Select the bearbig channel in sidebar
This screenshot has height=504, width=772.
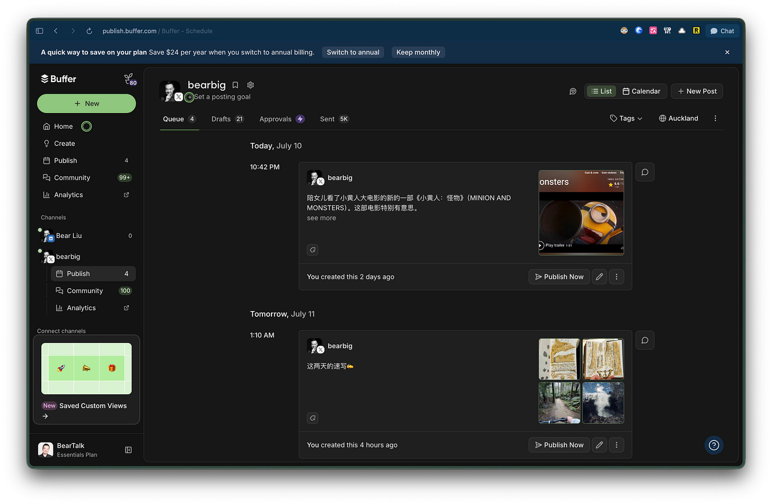86,257
